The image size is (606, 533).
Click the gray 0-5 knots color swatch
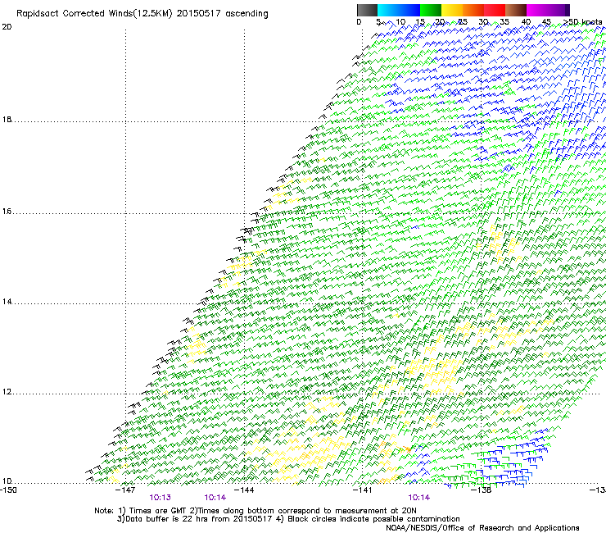pos(367,10)
